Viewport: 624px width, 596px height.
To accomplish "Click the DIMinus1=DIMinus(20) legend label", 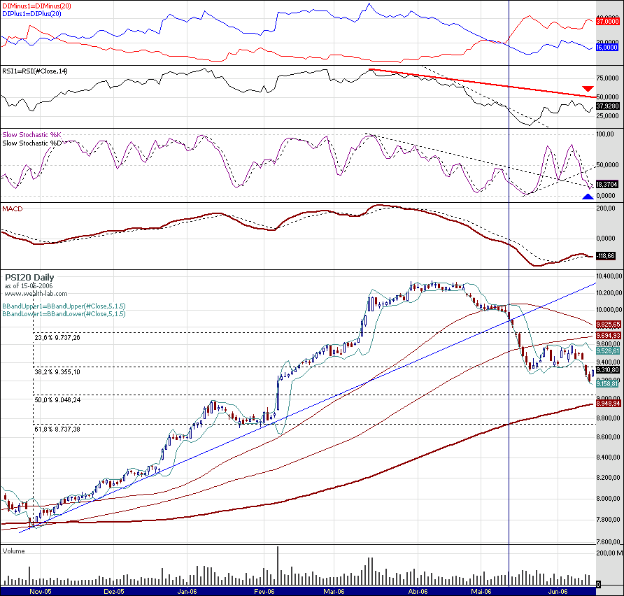I will click(36, 6).
